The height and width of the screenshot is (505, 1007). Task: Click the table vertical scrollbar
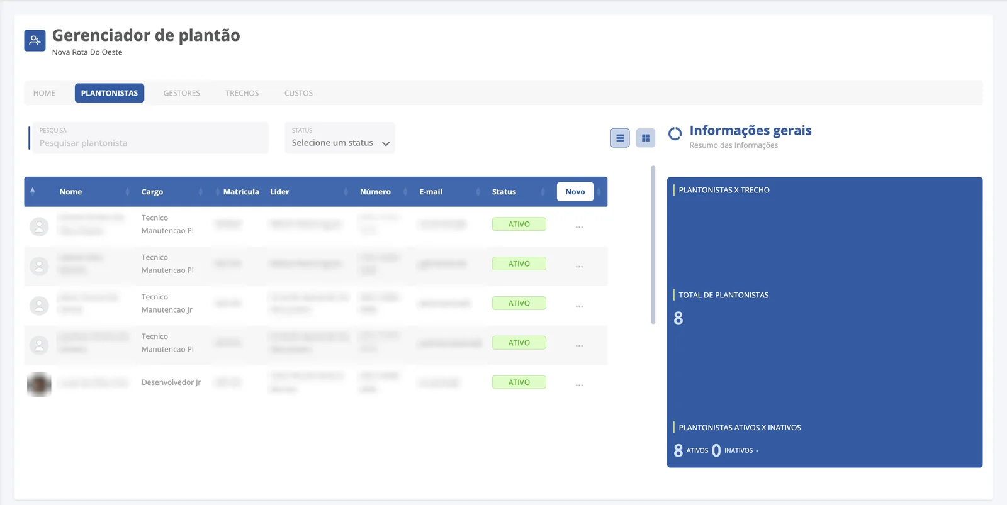click(x=653, y=245)
